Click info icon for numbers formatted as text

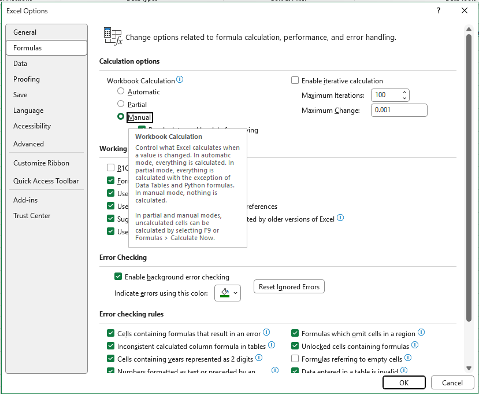[275, 370]
